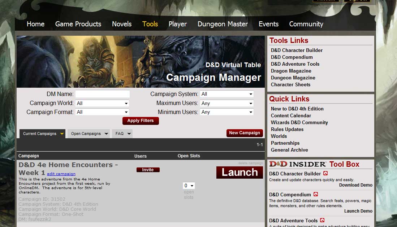Click the icon beside D&D Adventure Tools heading

(322, 220)
